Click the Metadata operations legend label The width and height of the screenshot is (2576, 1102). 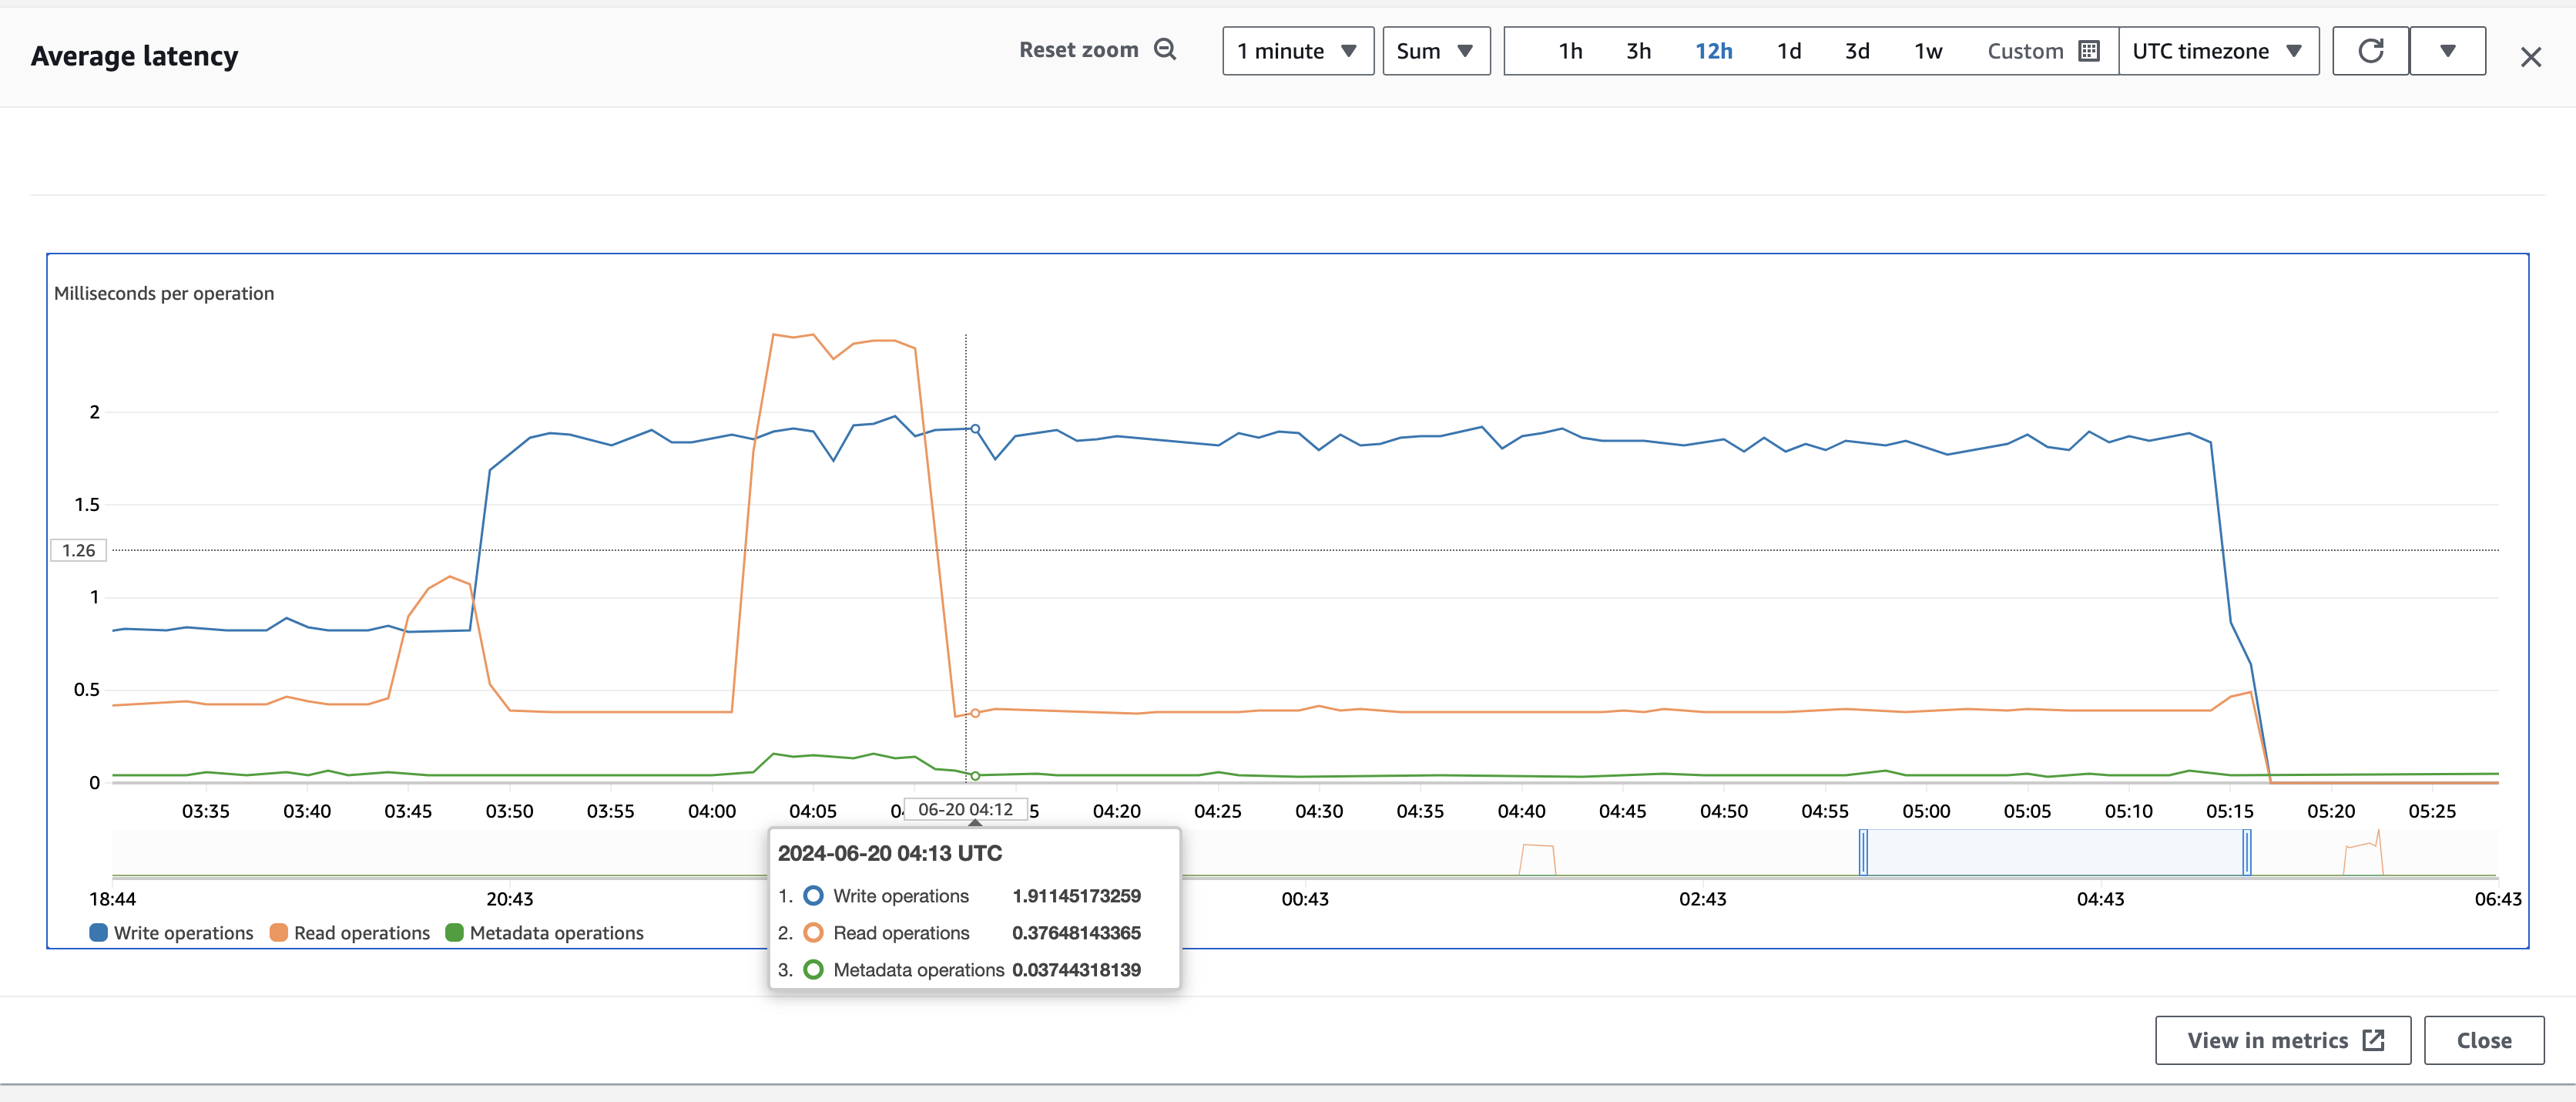[556, 933]
